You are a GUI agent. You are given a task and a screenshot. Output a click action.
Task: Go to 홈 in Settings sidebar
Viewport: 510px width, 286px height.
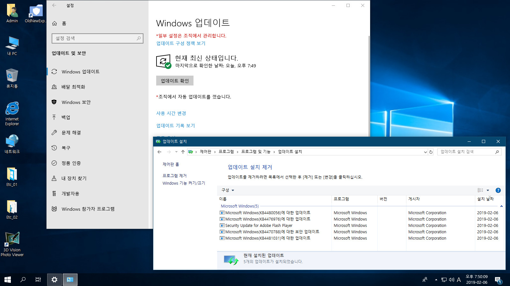(98, 23)
